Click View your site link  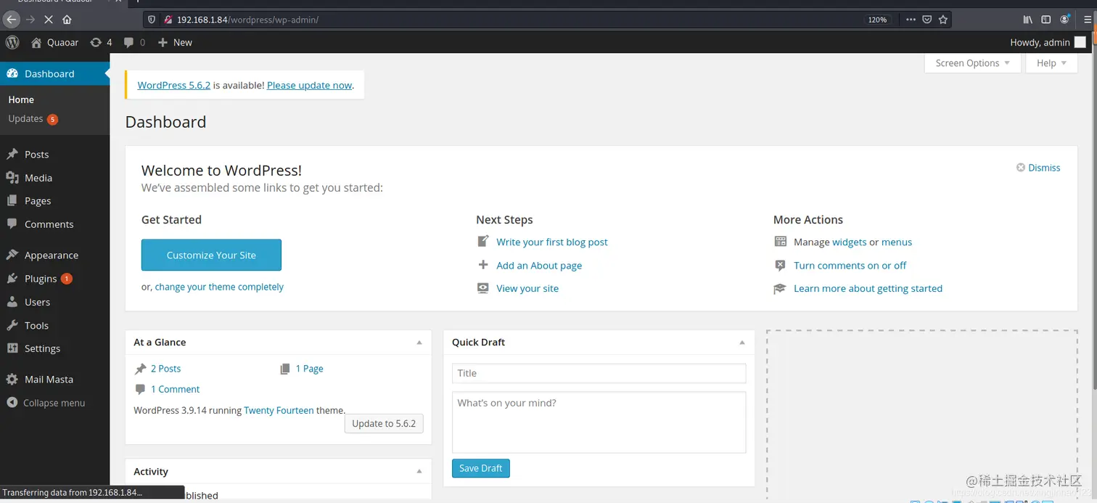click(527, 288)
